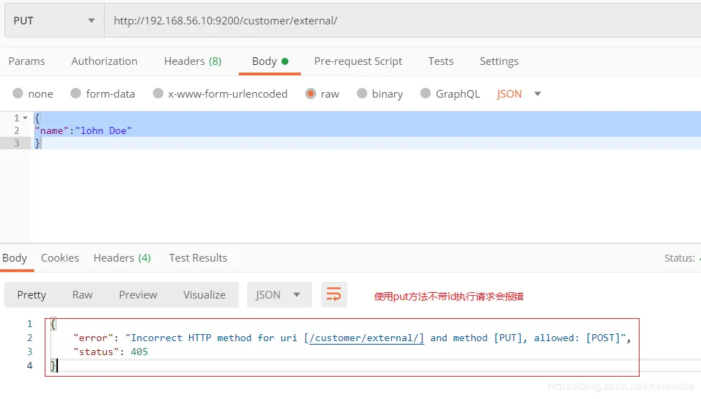
Task: Click line number 3 in request editor
Action: (x=17, y=143)
